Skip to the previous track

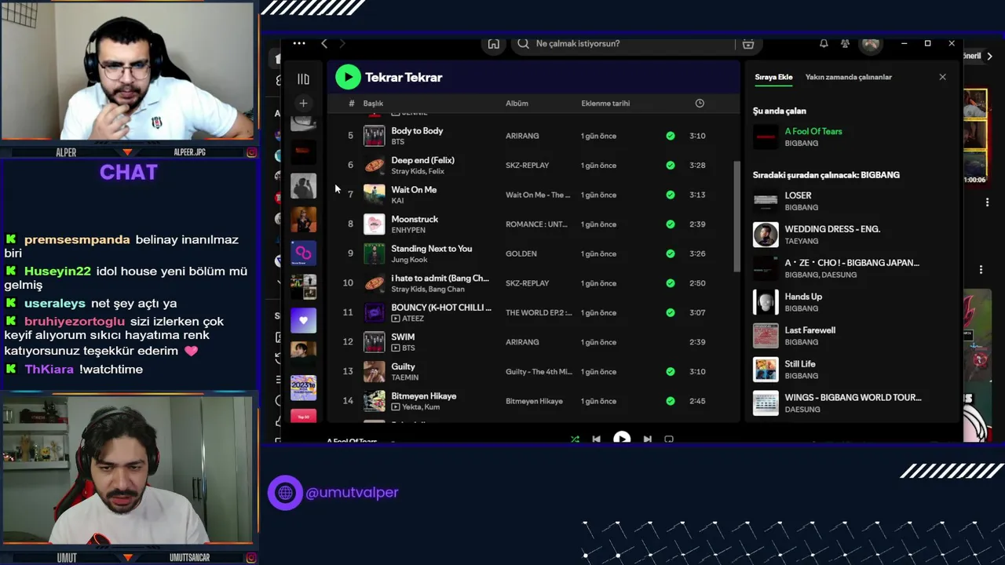pyautogui.click(x=596, y=439)
